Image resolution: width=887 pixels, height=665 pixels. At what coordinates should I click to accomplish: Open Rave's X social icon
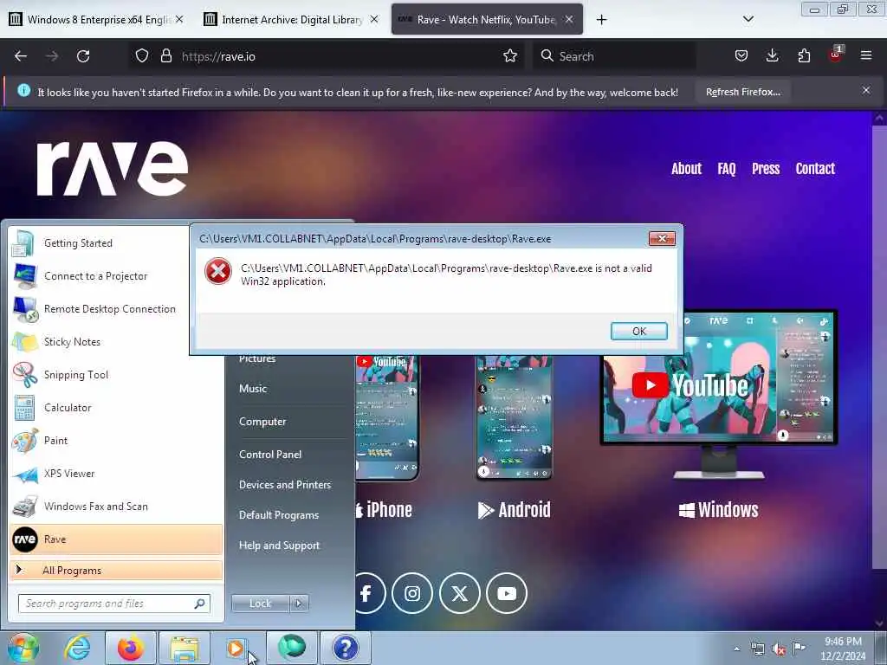(459, 593)
